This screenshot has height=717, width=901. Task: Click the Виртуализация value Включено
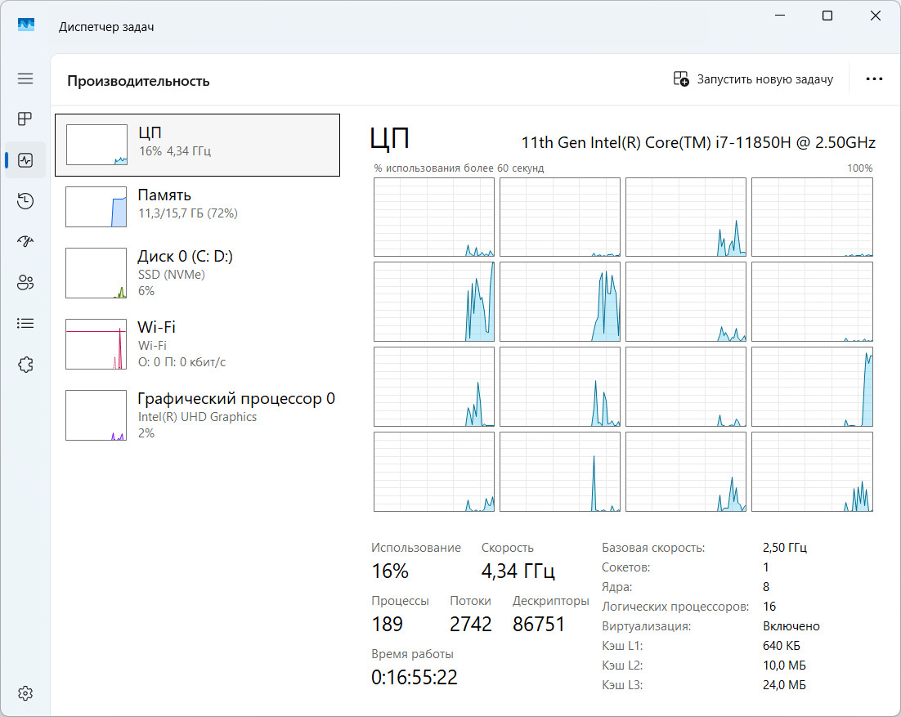coord(791,626)
